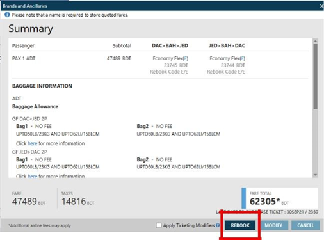Click Rebook Code E/E under JED>BAH>DAC
The height and width of the screenshot is (240, 324).
click(226, 72)
